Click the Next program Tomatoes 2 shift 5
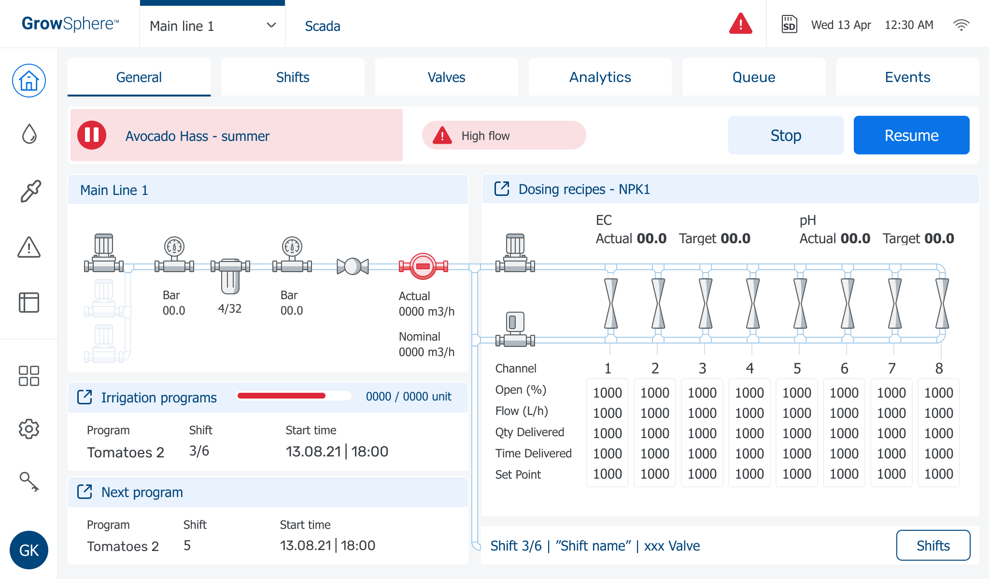 123,546
